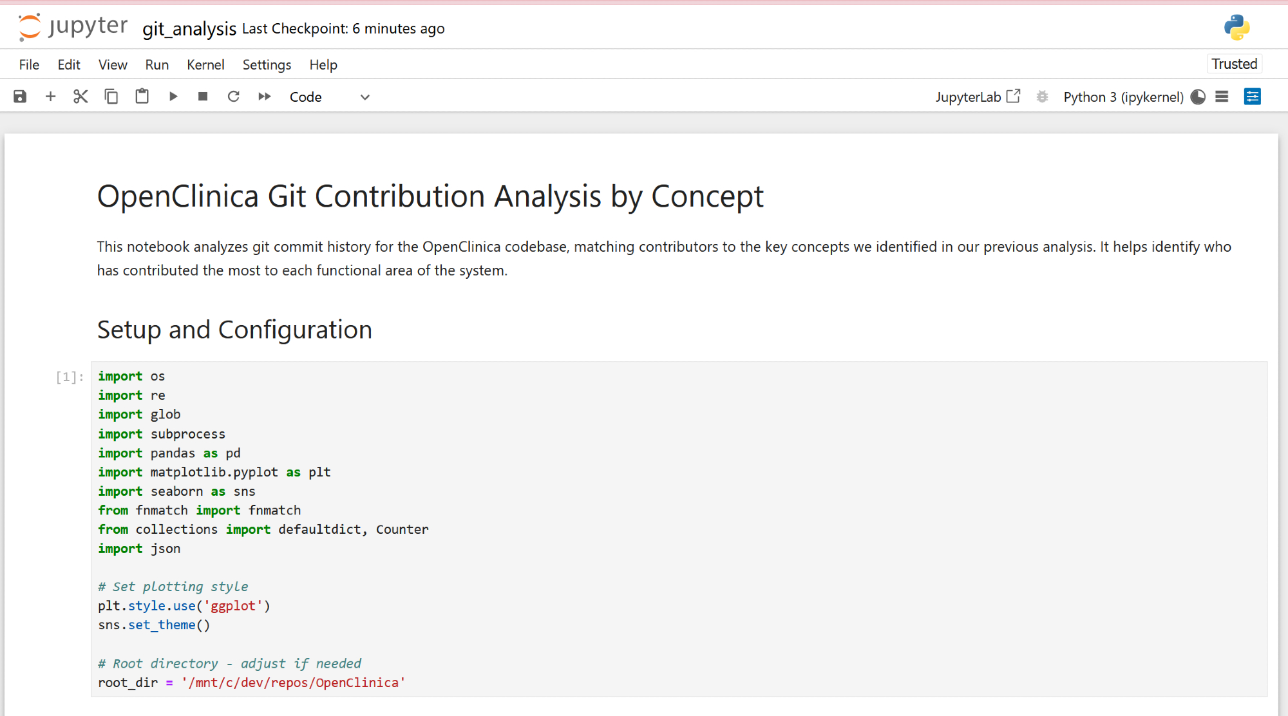
Task: Insert a cell below with the plus icon
Action: point(50,97)
